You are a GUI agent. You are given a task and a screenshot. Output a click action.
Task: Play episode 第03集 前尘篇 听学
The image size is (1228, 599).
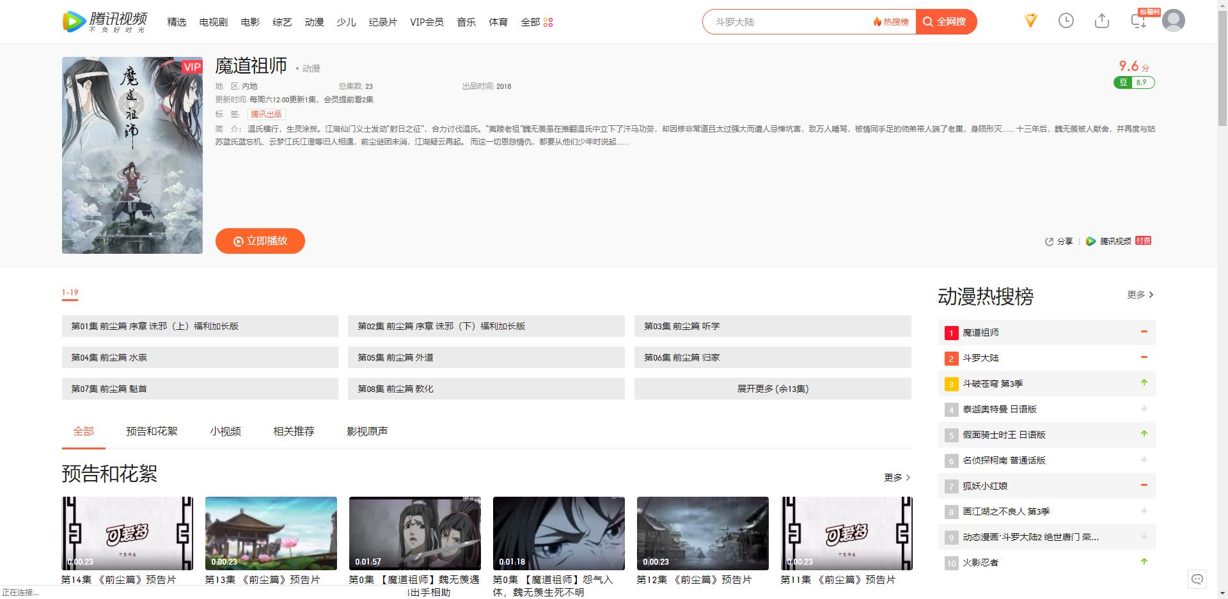tap(772, 326)
